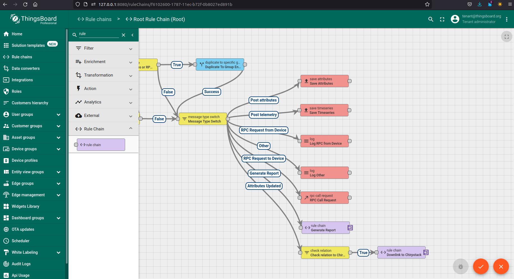Screen dimensions: 514x279
Task: Collapse the node library panel arrow
Action: (x=132, y=35)
